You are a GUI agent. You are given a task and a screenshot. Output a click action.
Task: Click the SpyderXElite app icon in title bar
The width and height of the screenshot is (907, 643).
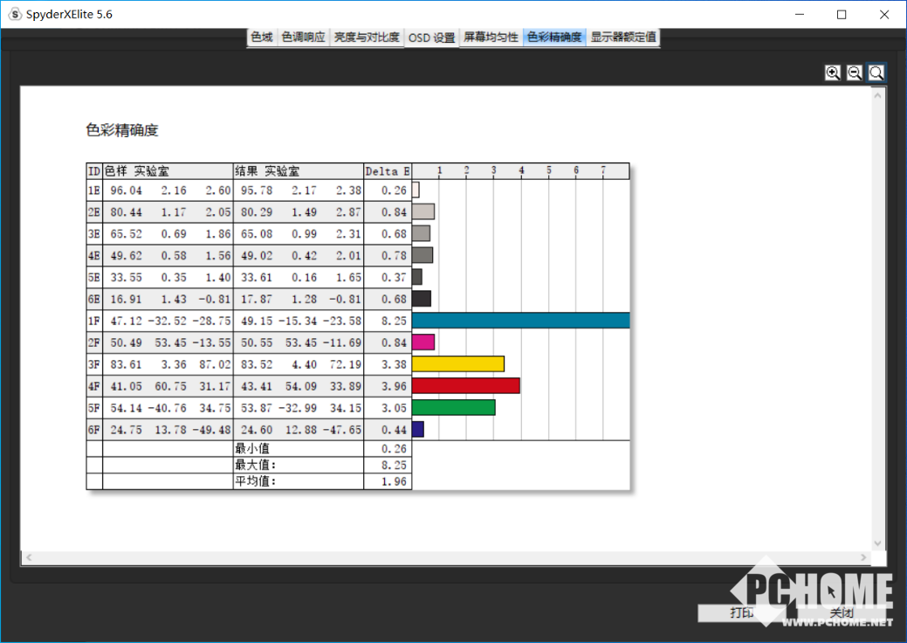[15, 15]
